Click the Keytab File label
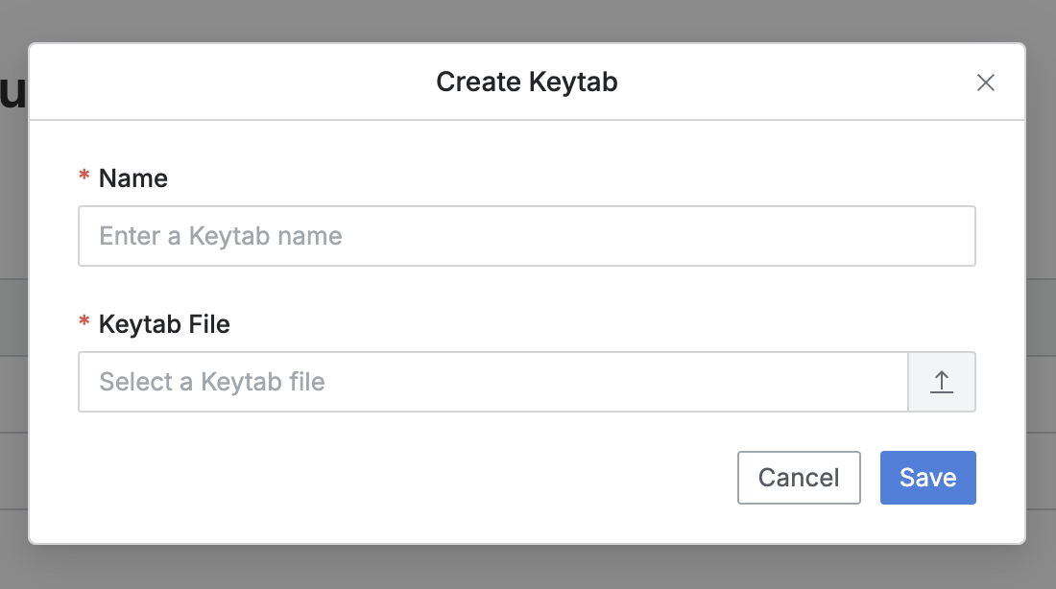This screenshot has width=1056, height=589. pos(164,324)
